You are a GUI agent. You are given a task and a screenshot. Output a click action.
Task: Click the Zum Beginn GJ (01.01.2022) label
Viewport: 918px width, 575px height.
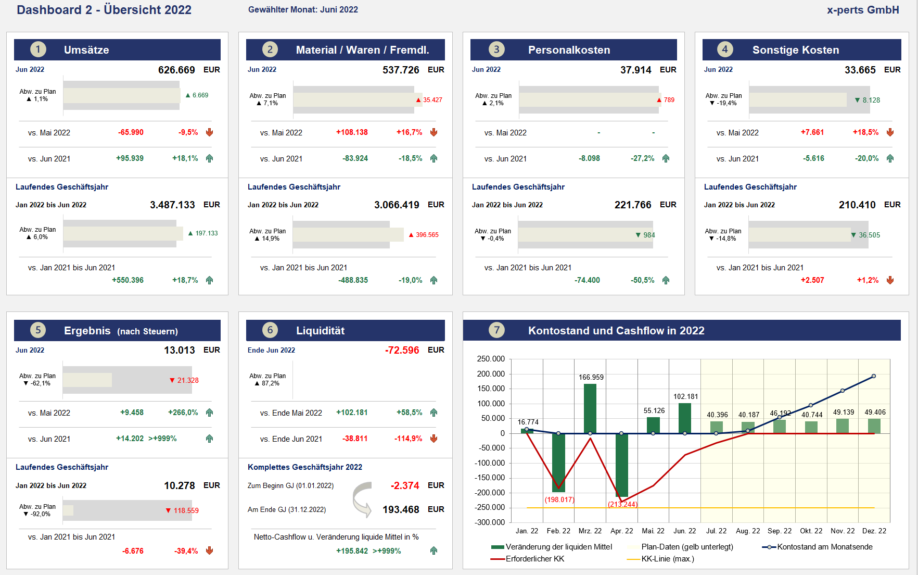[290, 485]
